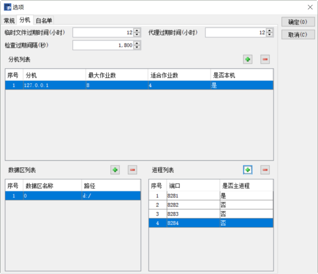Decrease 代理过期时间 spinner value
This screenshot has height=274, width=318.
pyautogui.click(x=270, y=35)
